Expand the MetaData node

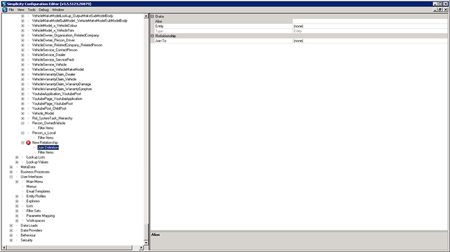11,167
